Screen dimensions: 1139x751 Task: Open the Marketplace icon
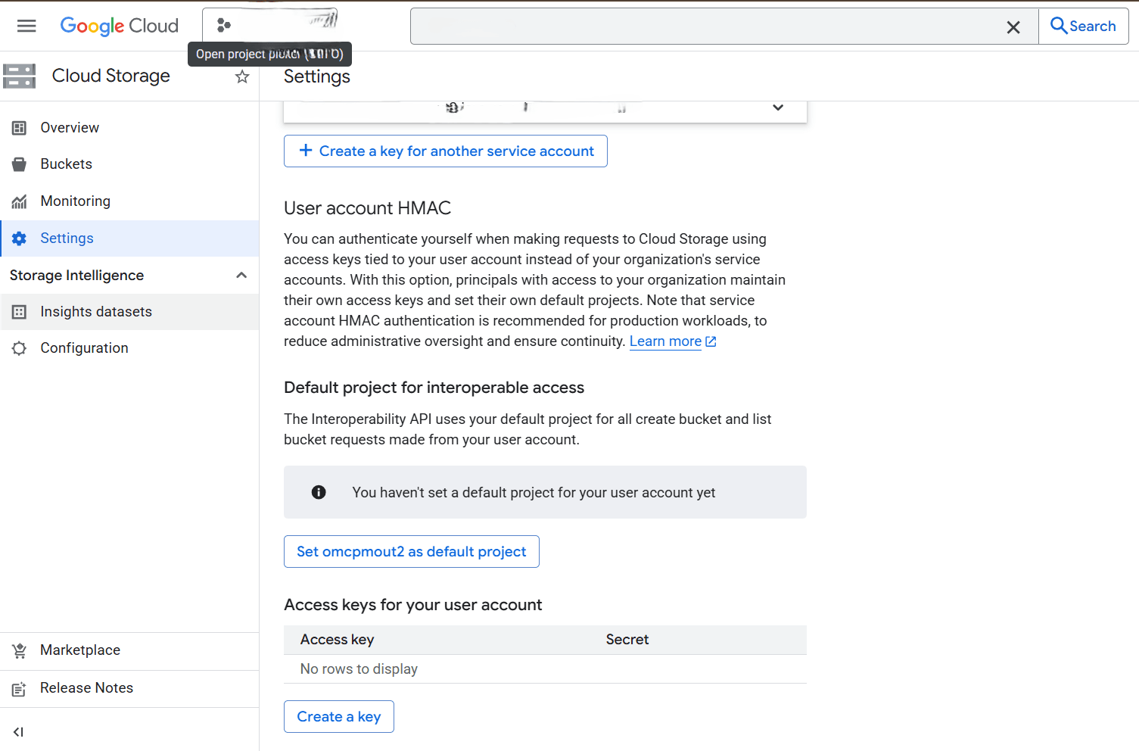(19, 650)
